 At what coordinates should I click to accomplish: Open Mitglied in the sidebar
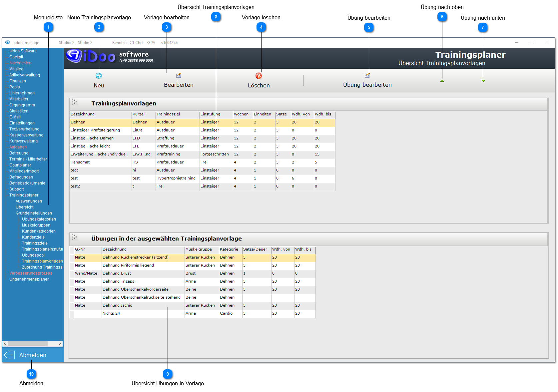(16, 69)
